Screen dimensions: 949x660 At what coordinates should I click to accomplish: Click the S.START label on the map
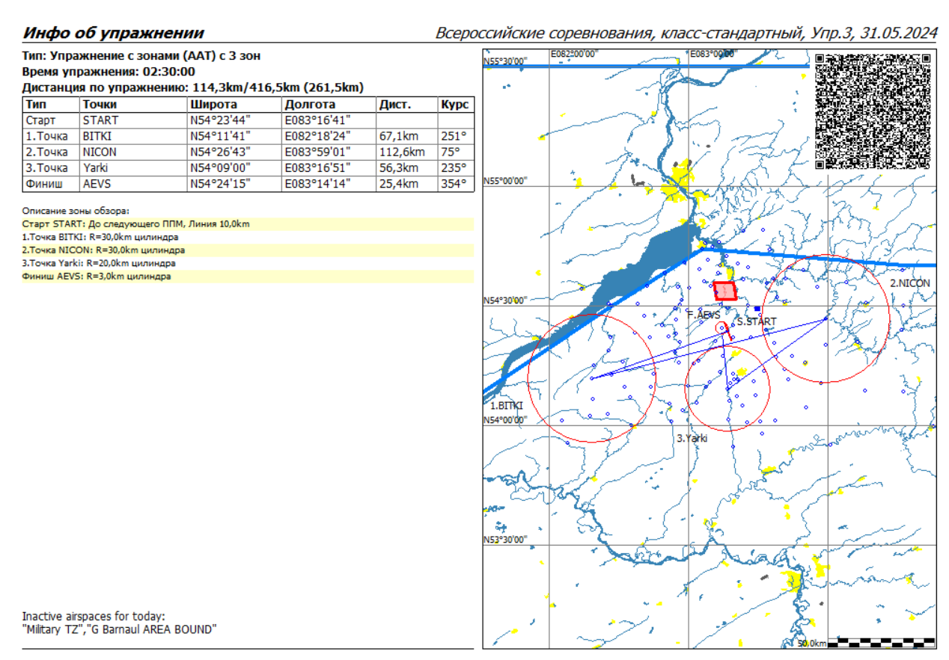pyautogui.click(x=756, y=322)
